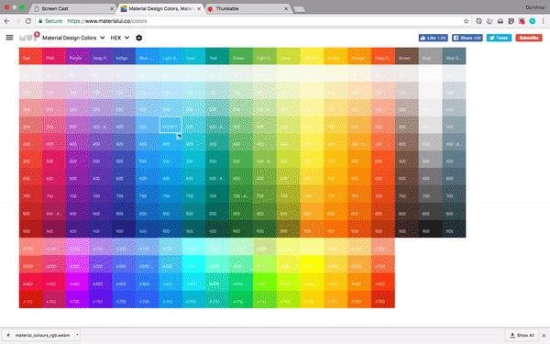The height and width of the screenshot is (344, 550).
Task: Click the MUI site logo
Action: click(28, 37)
